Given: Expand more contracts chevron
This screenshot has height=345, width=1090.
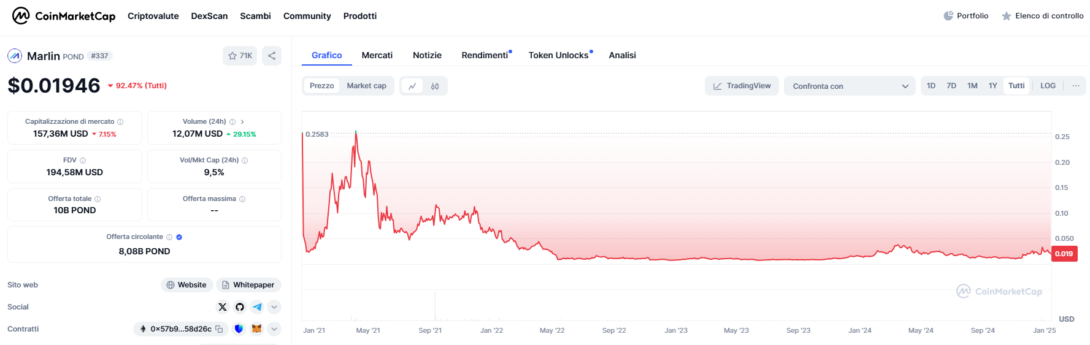Looking at the screenshot, I should tap(274, 329).
